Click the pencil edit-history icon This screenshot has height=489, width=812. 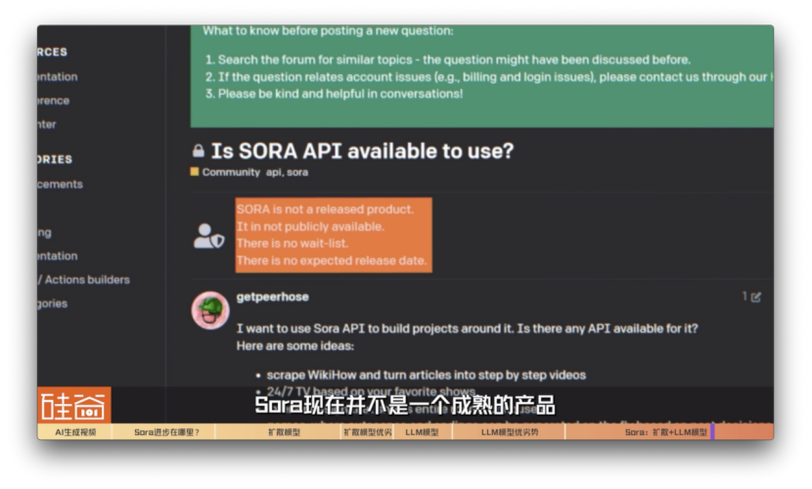point(756,297)
